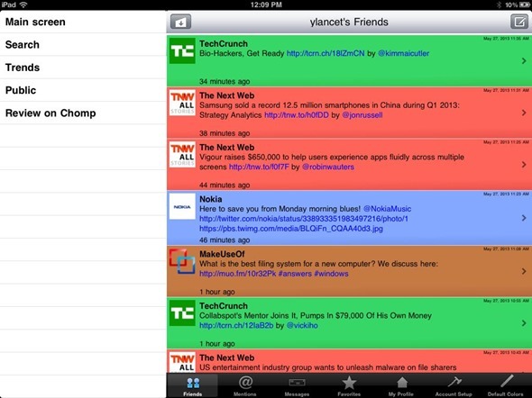This screenshot has height=398, width=532.
Task: Show the Favorites tab
Action: pos(349,385)
